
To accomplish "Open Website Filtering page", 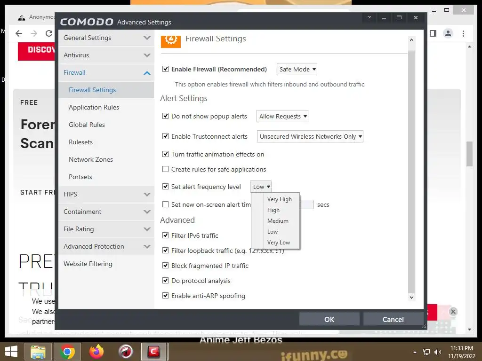I will (x=106, y=264).
